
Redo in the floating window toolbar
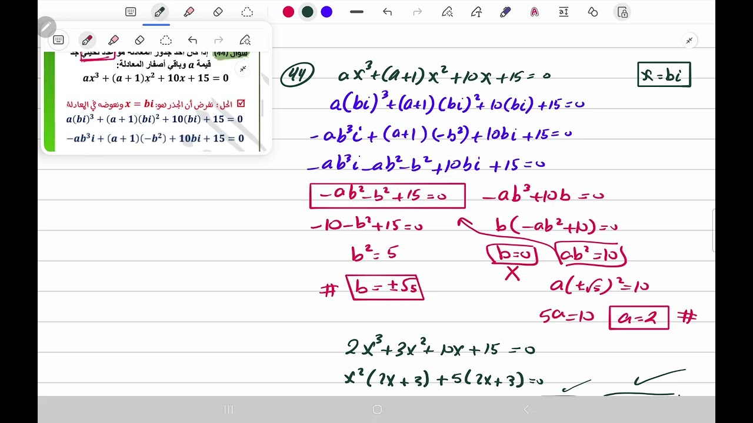(219, 40)
